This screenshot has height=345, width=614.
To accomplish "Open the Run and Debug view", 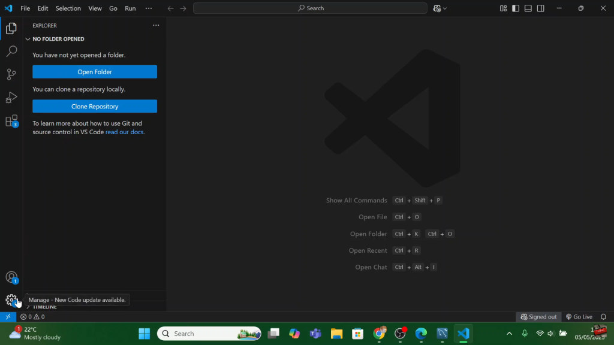I will click(x=11, y=98).
